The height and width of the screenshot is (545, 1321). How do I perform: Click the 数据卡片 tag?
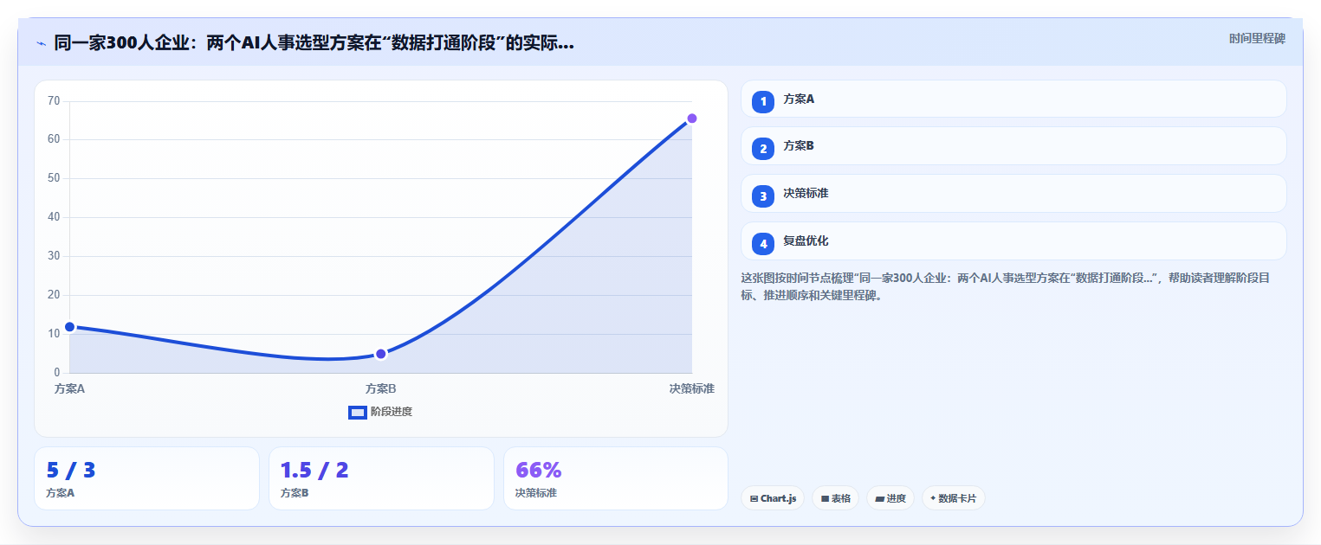click(953, 498)
